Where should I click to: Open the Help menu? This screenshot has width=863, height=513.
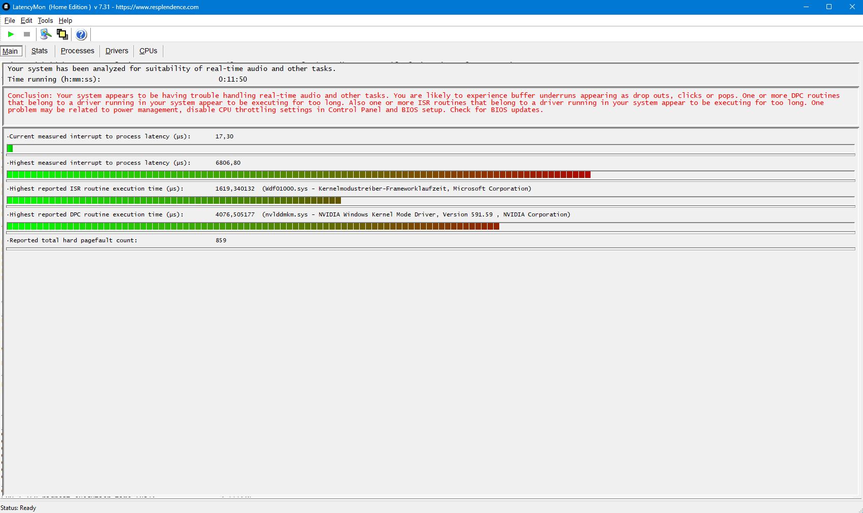point(65,20)
